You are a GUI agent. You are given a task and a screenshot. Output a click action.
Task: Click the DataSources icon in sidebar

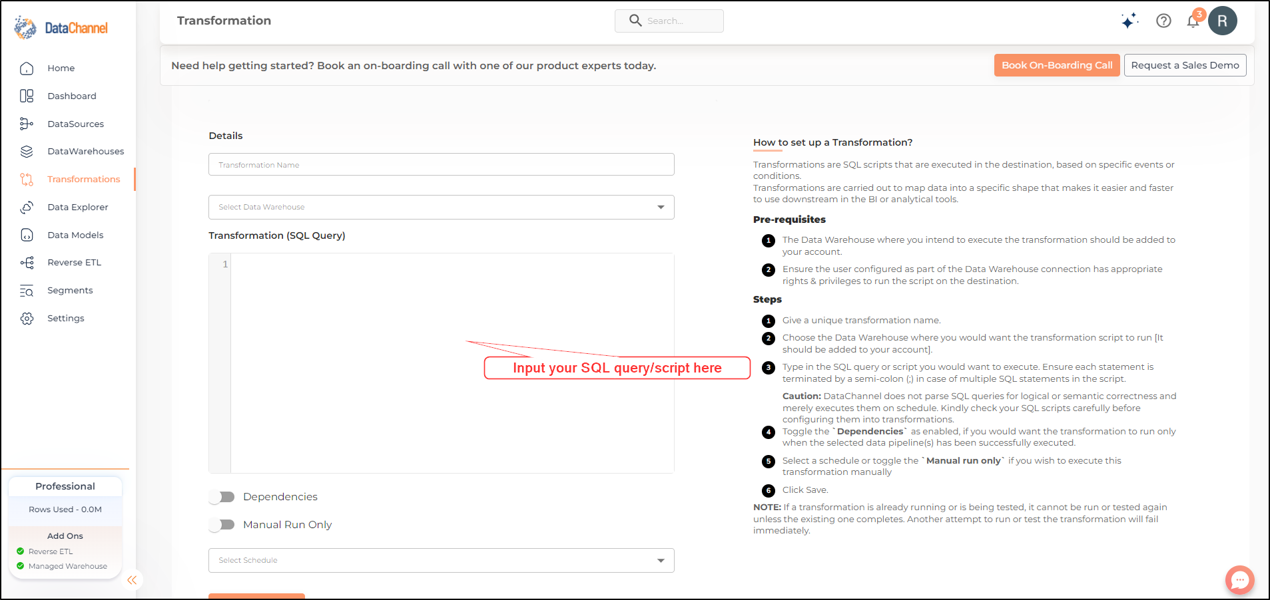click(27, 124)
